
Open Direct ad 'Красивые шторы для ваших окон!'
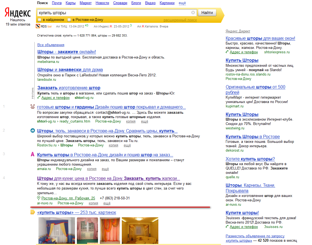point(260,38)
